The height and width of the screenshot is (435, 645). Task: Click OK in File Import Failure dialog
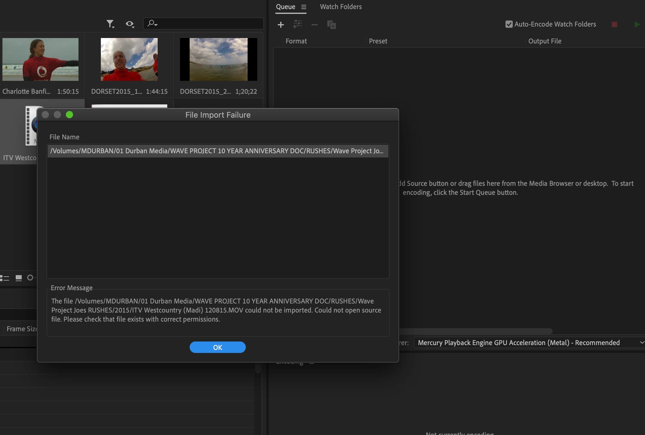(217, 347)
